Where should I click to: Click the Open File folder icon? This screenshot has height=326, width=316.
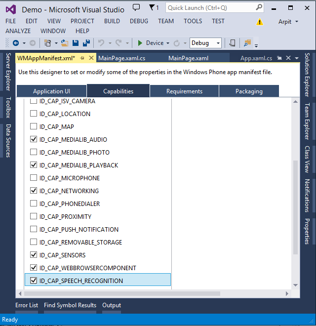pyautogui.click(x=65, y=43)
